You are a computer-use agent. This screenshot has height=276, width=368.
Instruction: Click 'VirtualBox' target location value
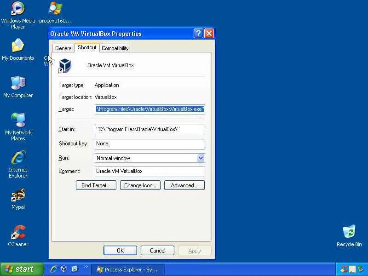pyautogui.click(x=106, y=97)
